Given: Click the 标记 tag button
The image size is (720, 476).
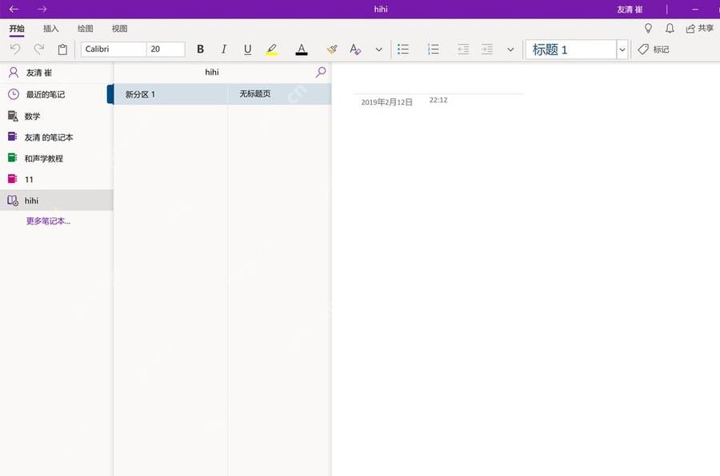Looking at the screenshot, I should click(x=654, y=49).
